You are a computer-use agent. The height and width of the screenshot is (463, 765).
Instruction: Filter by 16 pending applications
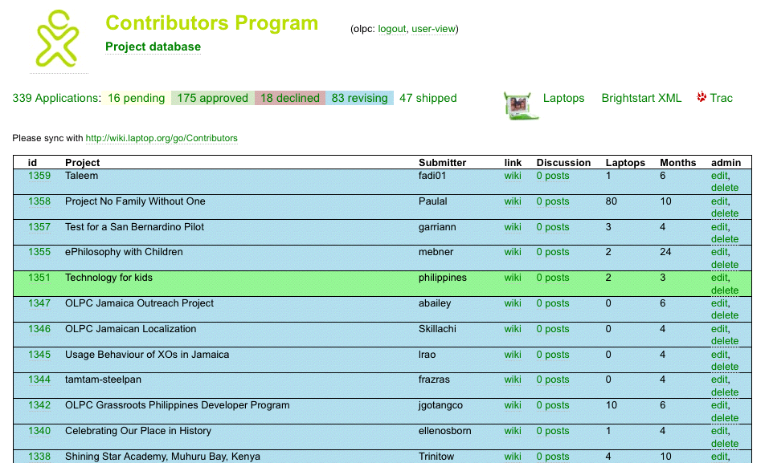click(136, 98)
